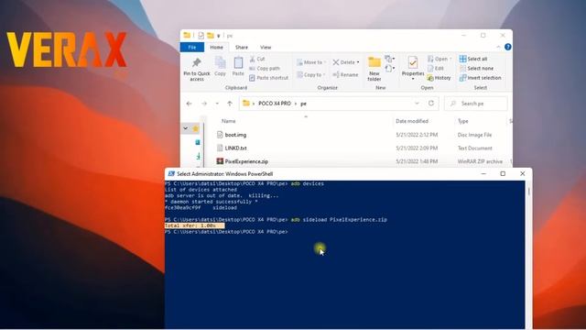
Task: Click Rename in Organize group
Action: click(x=345, y=75)
